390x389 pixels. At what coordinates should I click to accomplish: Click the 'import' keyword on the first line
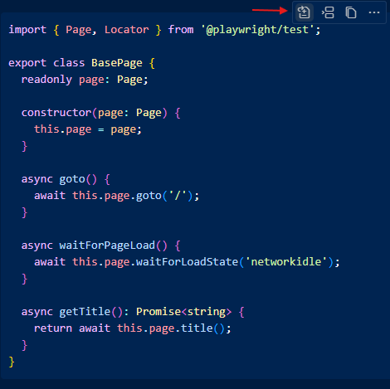click(27, 30)
